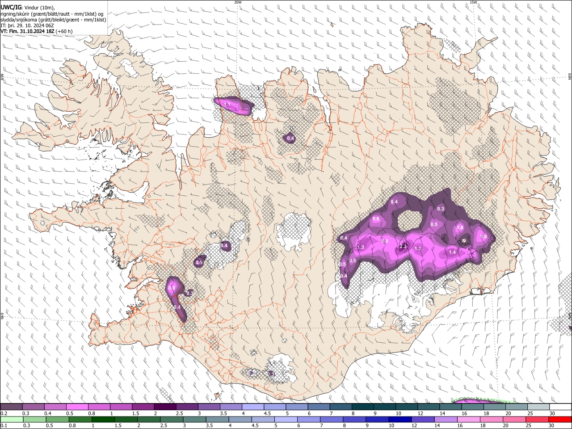Select the 1.4 precipitation value label
The height and width of the screenshot is (429, 572).
click(x=452, y=252)
